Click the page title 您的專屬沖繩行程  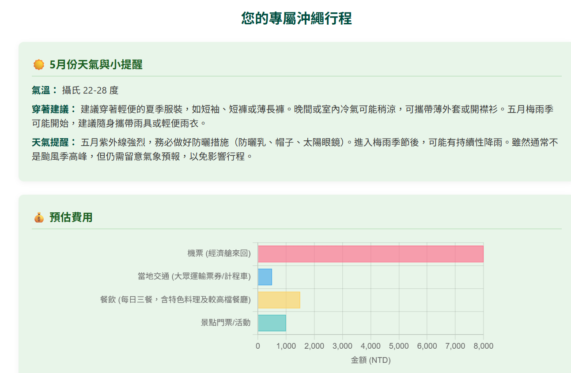pos(296,18)
